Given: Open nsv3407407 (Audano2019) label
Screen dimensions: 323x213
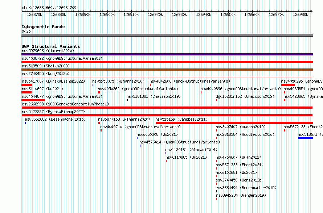Looking at the screenshot, I should click(x=241, y=127).
